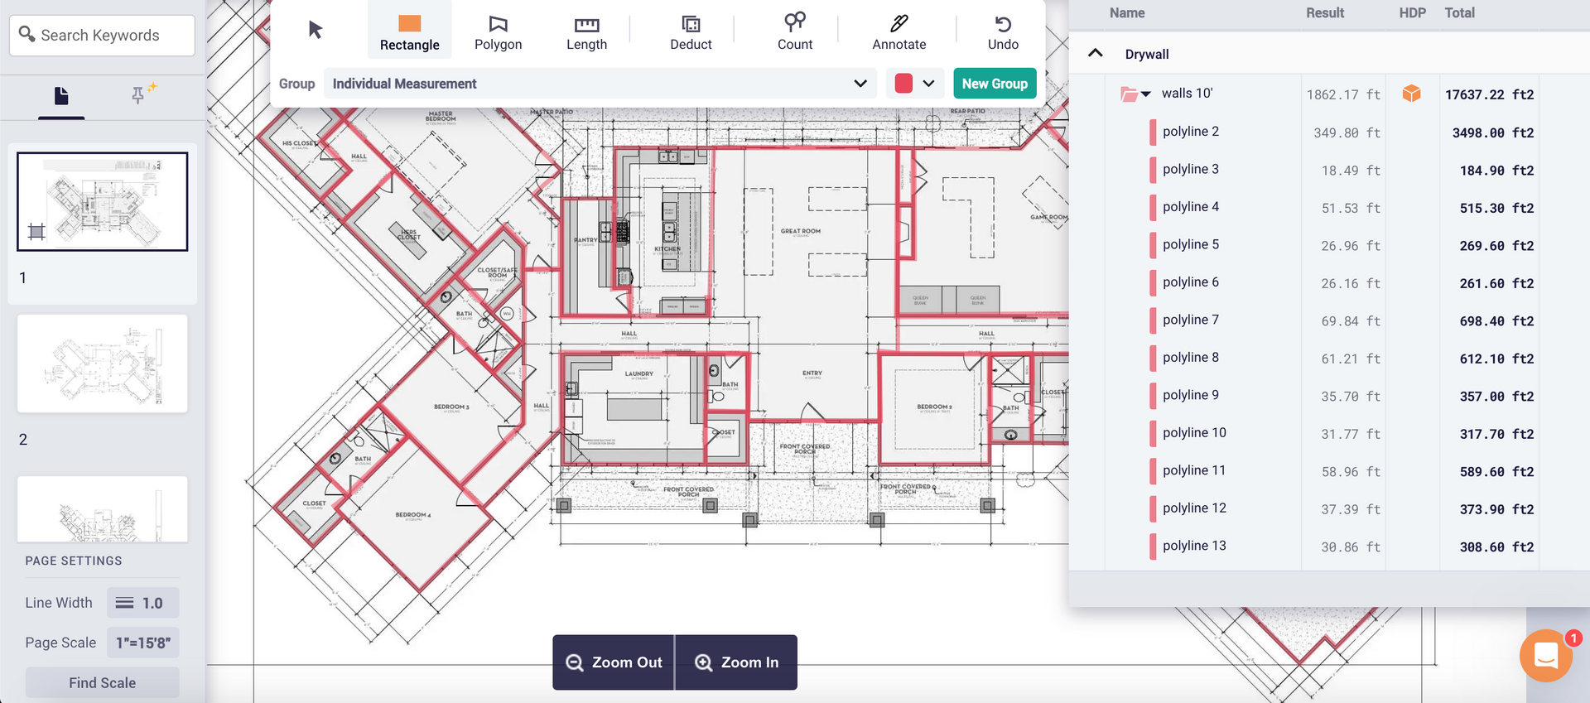
Task: Select the polyline 6 row
Action: pos(1322,282)
